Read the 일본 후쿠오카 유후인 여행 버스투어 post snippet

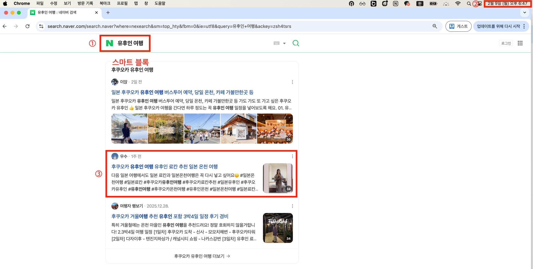pos(201,104)
